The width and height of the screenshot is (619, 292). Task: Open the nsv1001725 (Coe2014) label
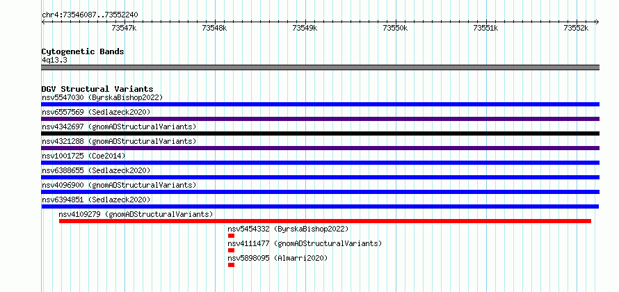tap(83, 156)
